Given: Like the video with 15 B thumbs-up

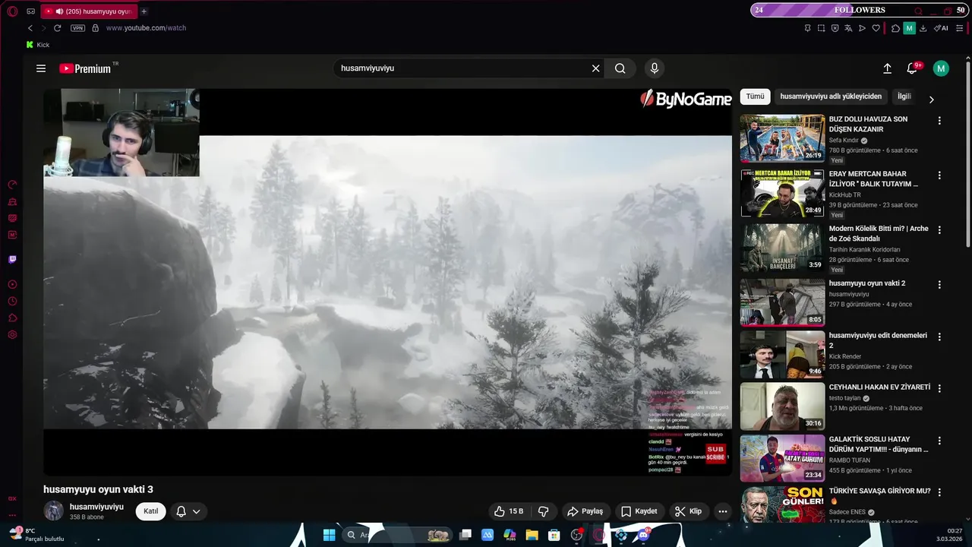Looking at the screenshot, I should (509, 511).
